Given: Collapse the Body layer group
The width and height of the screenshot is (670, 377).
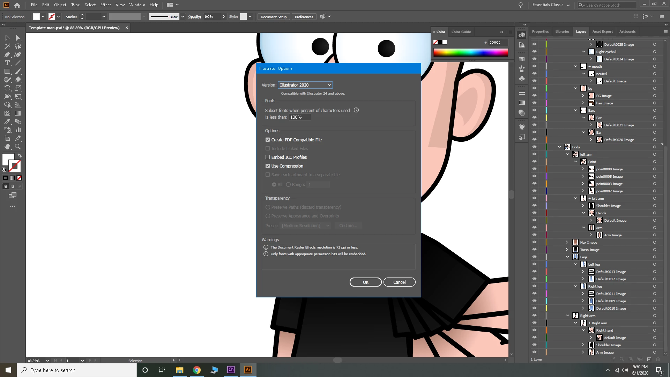Looking at the screenshot, I should (559, 147).
